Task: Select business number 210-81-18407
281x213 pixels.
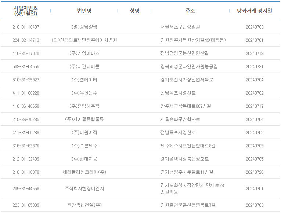Action: [26, 27]
